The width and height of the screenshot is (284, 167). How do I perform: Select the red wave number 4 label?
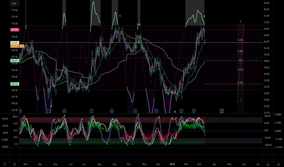tap(157, 49)
